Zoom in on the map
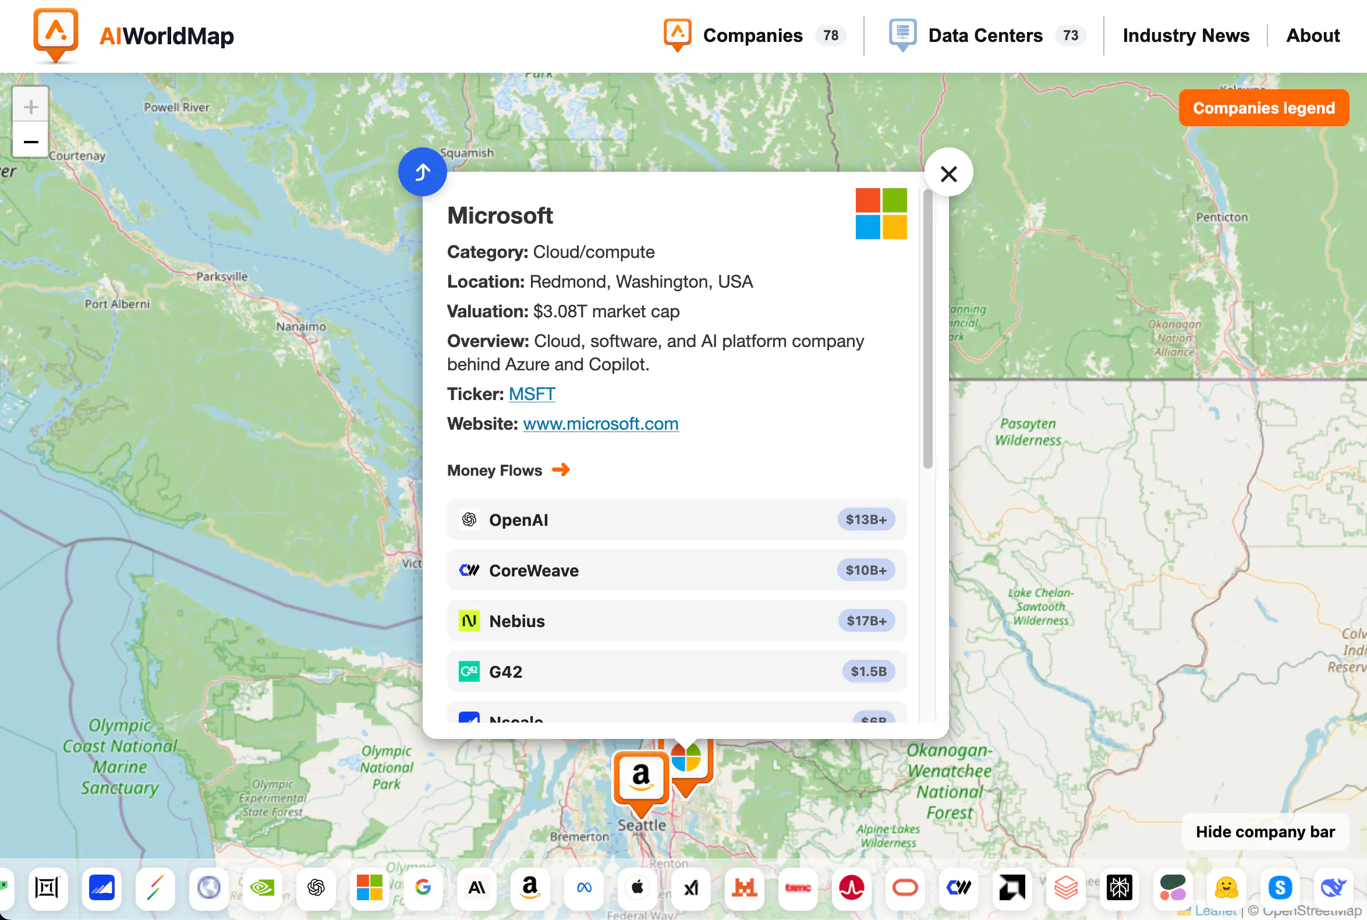 [x=30, y=107]
